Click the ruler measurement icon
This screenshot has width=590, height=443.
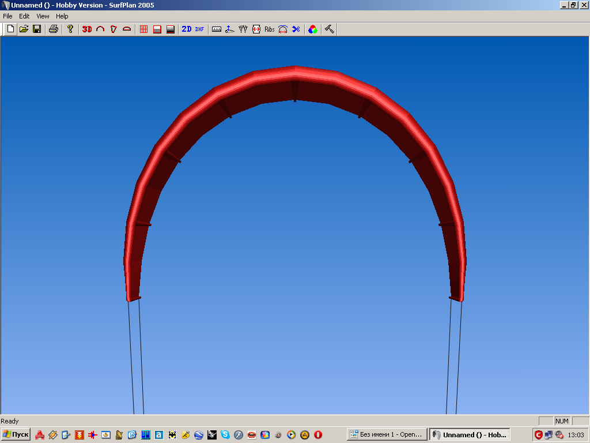pos(217,29)
